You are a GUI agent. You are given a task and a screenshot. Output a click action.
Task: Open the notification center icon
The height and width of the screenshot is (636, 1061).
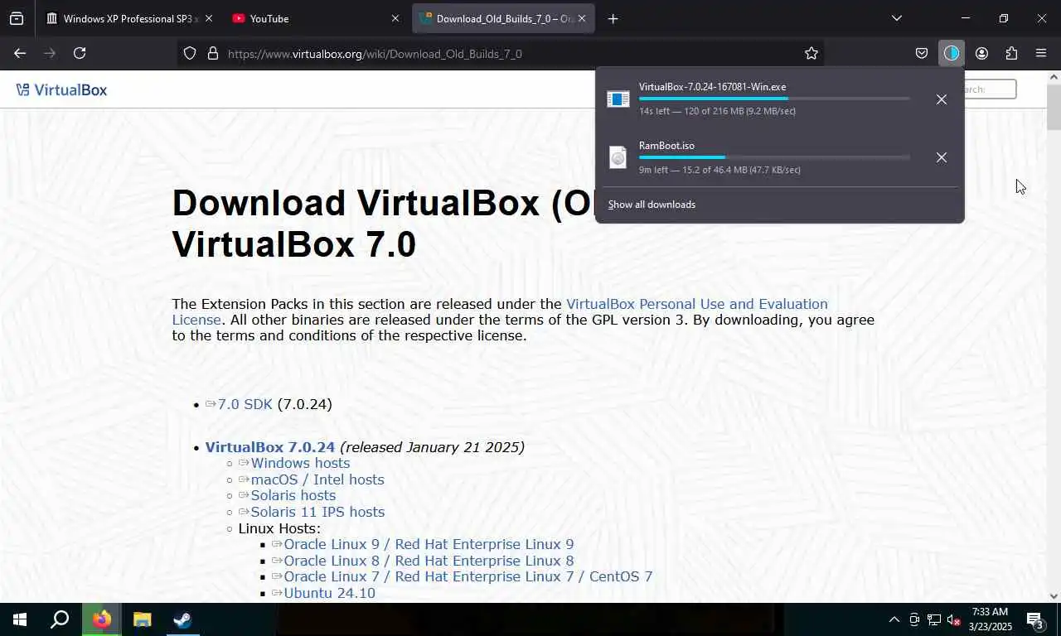pyautogui.click(x=1035, y=619)
